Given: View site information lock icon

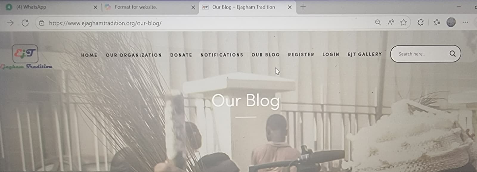Looking at the screenshot, I should [x=42, y=23].
